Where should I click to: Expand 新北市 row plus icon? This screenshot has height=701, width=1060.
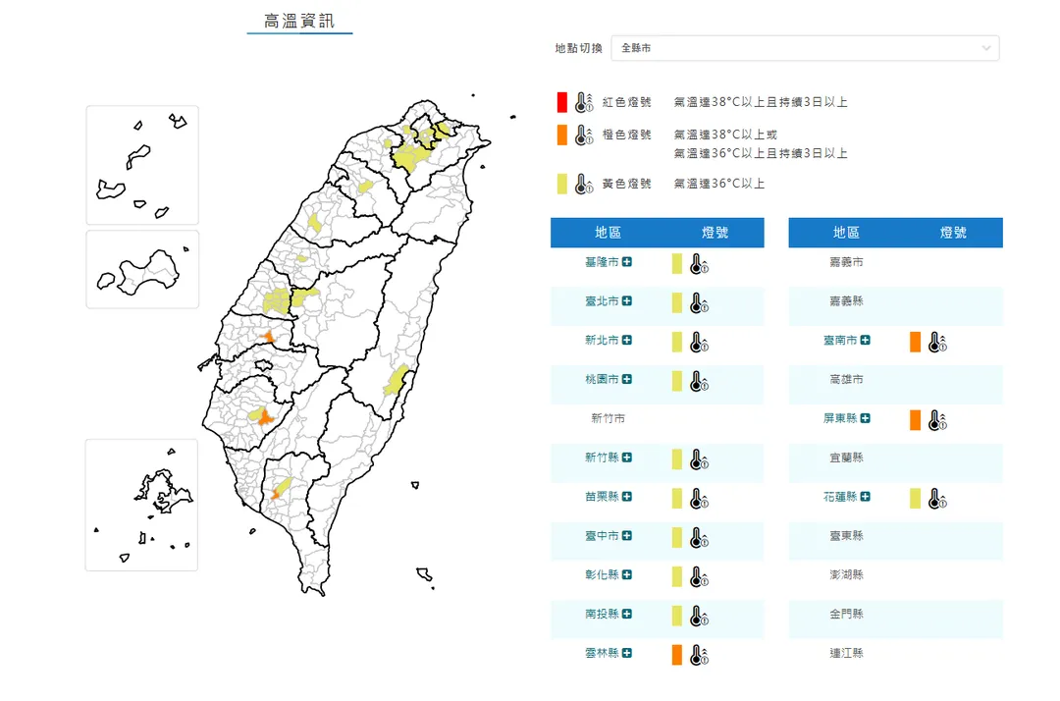(x=626, y=340)
